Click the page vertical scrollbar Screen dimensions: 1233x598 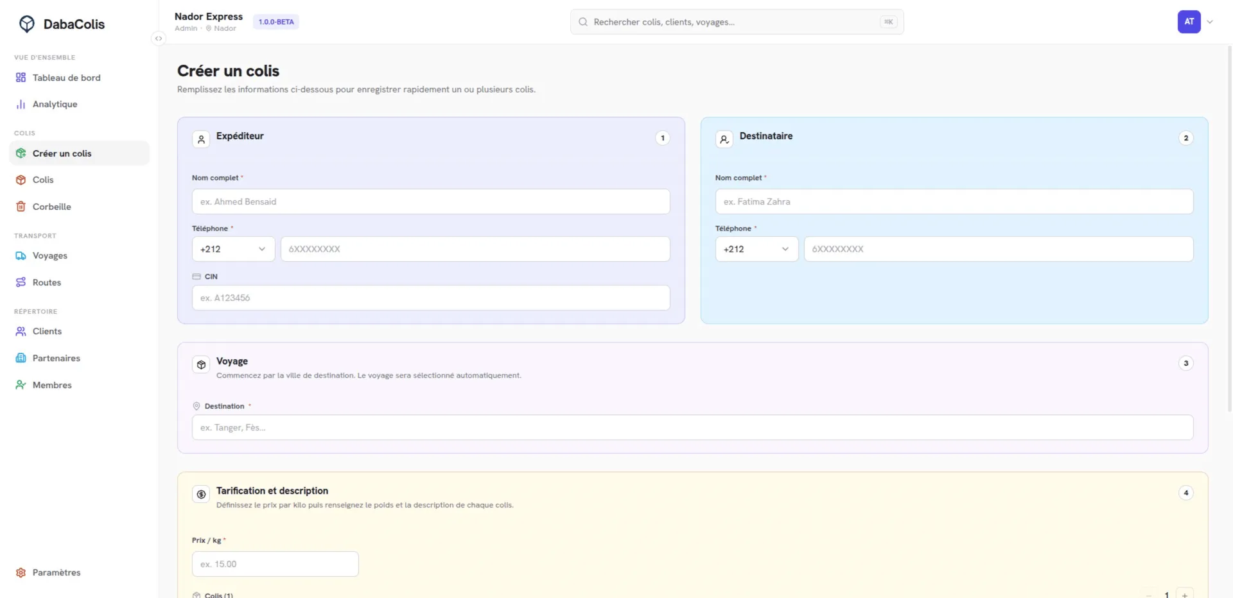1230,228
